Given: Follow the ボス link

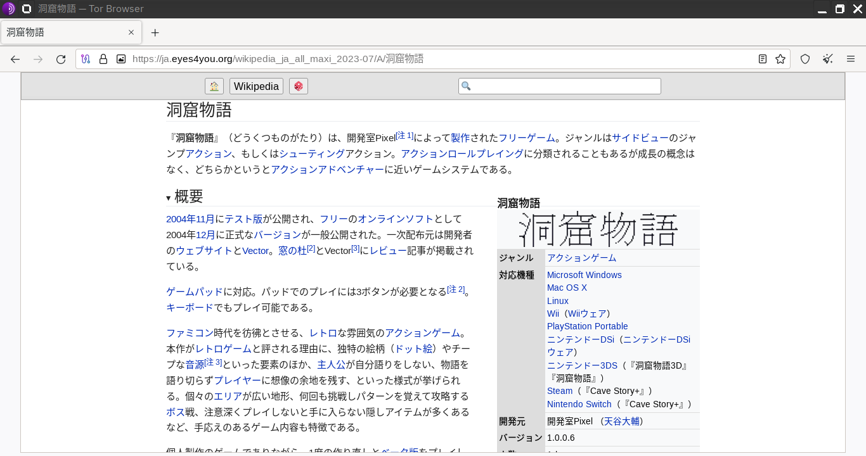Looking at the screenshot, I should (176, 412).
